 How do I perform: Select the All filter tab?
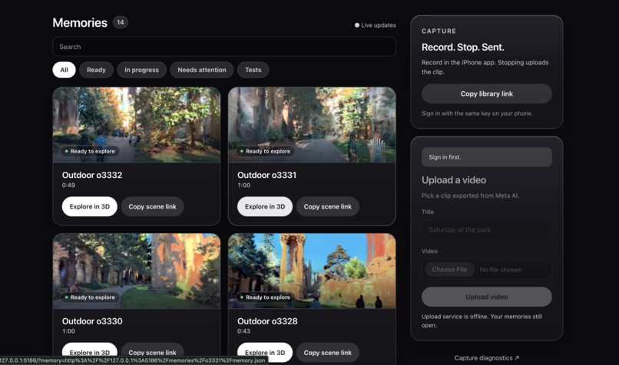(64, 70)
